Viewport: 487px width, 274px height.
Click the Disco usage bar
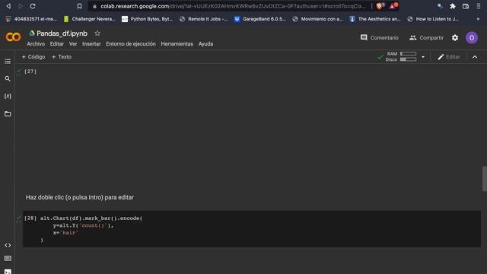click(x=408, y=59)
